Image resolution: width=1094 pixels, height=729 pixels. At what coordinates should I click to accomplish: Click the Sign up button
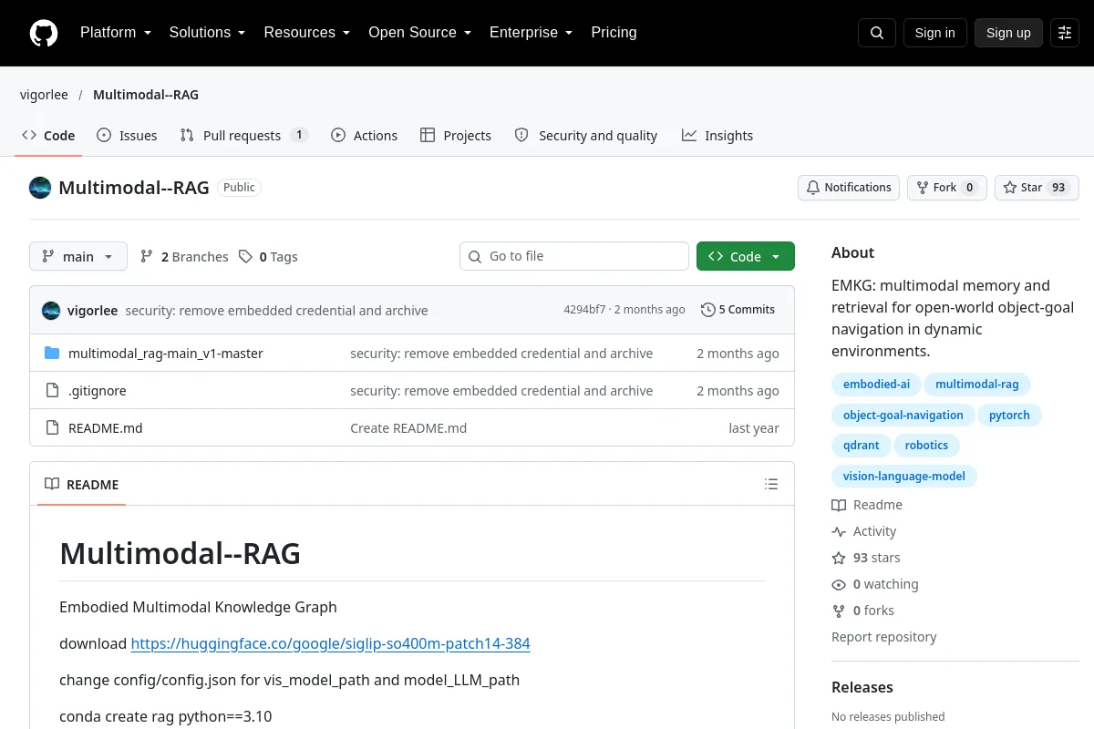1008,33
